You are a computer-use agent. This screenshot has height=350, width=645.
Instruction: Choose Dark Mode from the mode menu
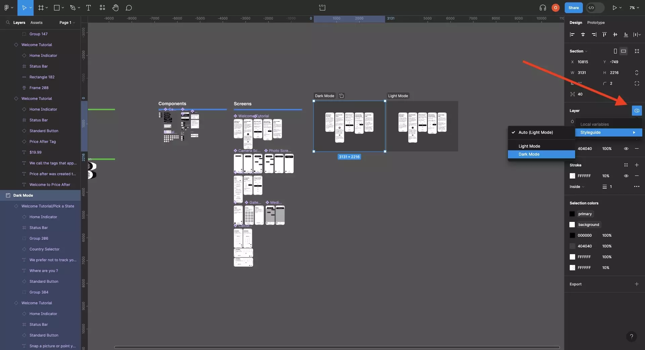pos(542,154)
